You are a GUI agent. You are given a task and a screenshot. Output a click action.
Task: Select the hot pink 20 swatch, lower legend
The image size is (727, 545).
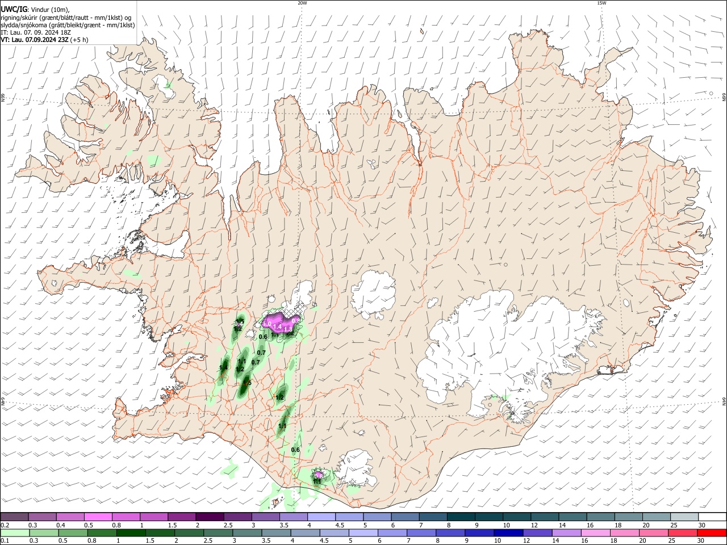[x=654, y=533]
